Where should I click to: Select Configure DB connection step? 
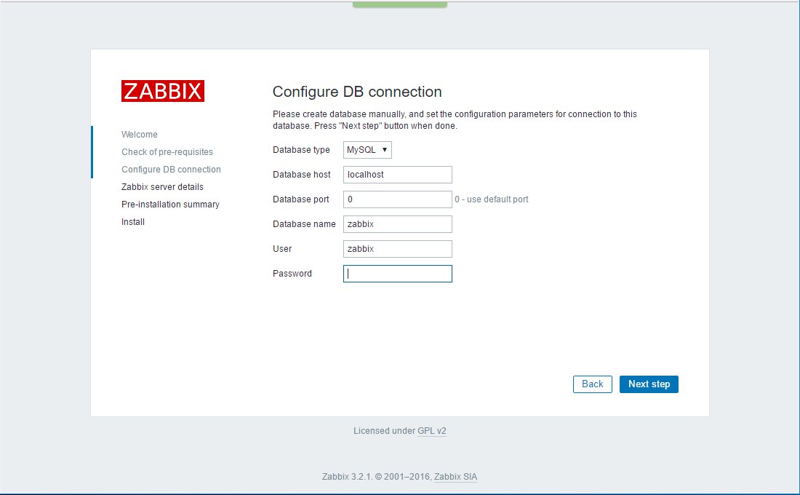pos(171,169)
